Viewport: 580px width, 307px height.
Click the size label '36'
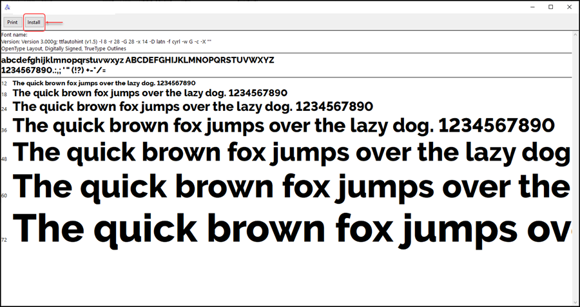pos(4,130)
